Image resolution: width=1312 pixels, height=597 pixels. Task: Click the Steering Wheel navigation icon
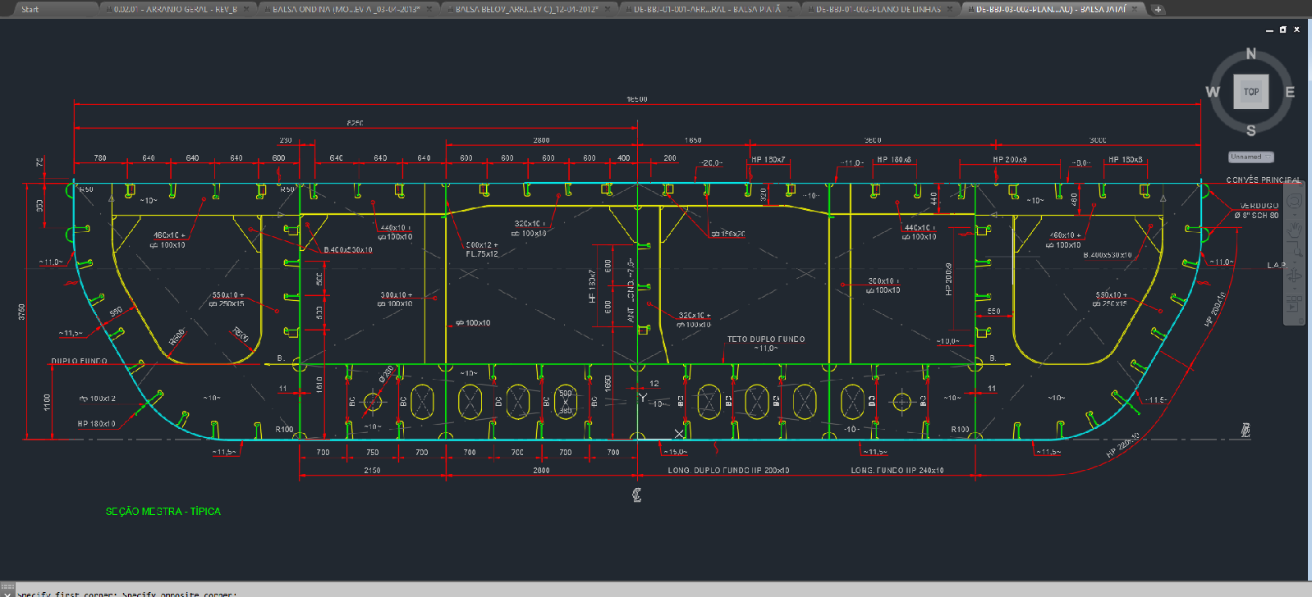point(1294,201)
